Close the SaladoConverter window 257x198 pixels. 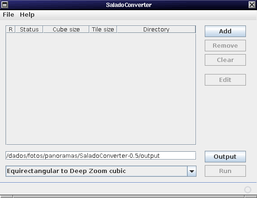252,5
